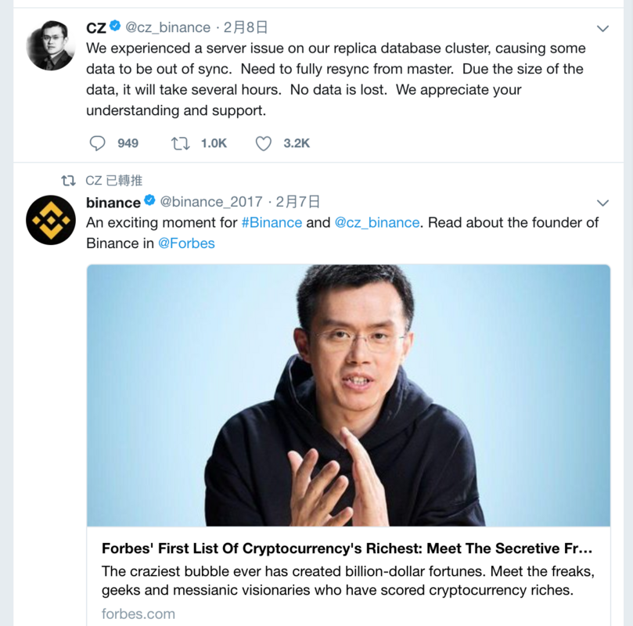Expand the options chevron on CZ's tweet
Viewport: 633px width, 626px height.
602,28
